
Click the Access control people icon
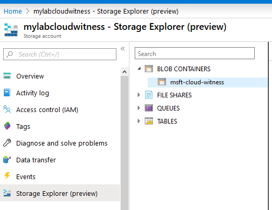click(x=7, y=109)
